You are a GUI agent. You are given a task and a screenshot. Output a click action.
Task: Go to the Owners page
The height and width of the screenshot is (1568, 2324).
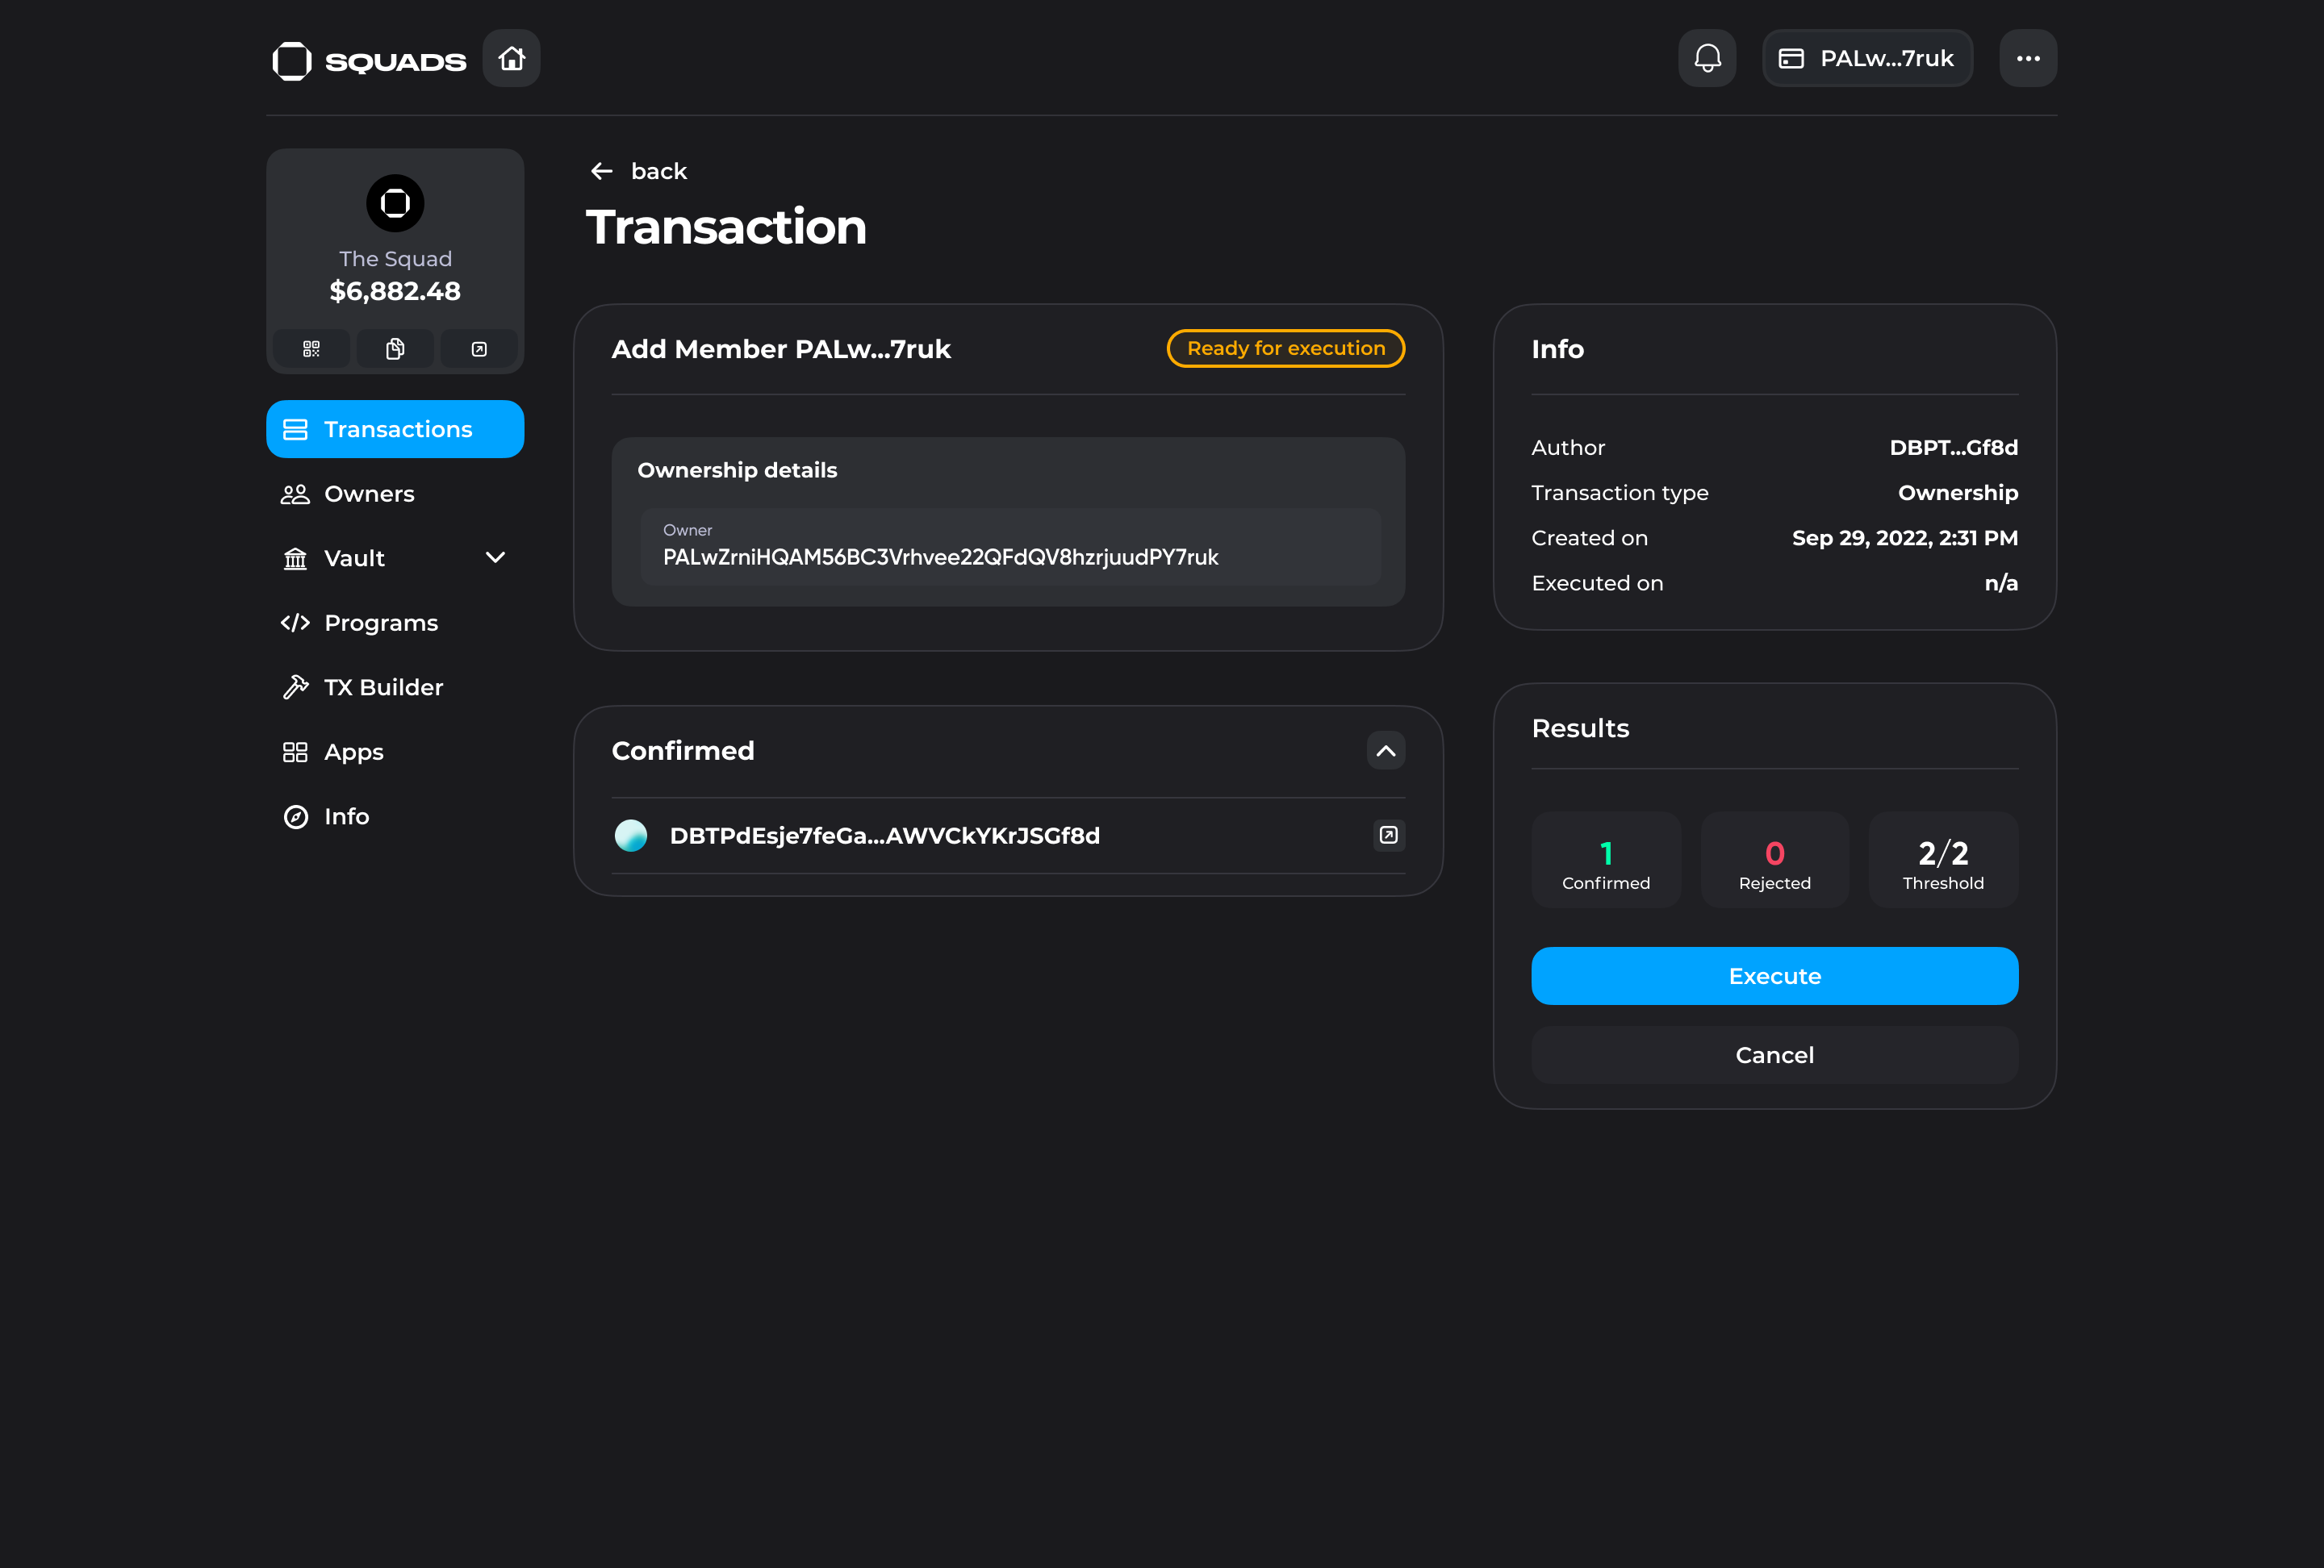pyautogui.click(x=368, y=494)
